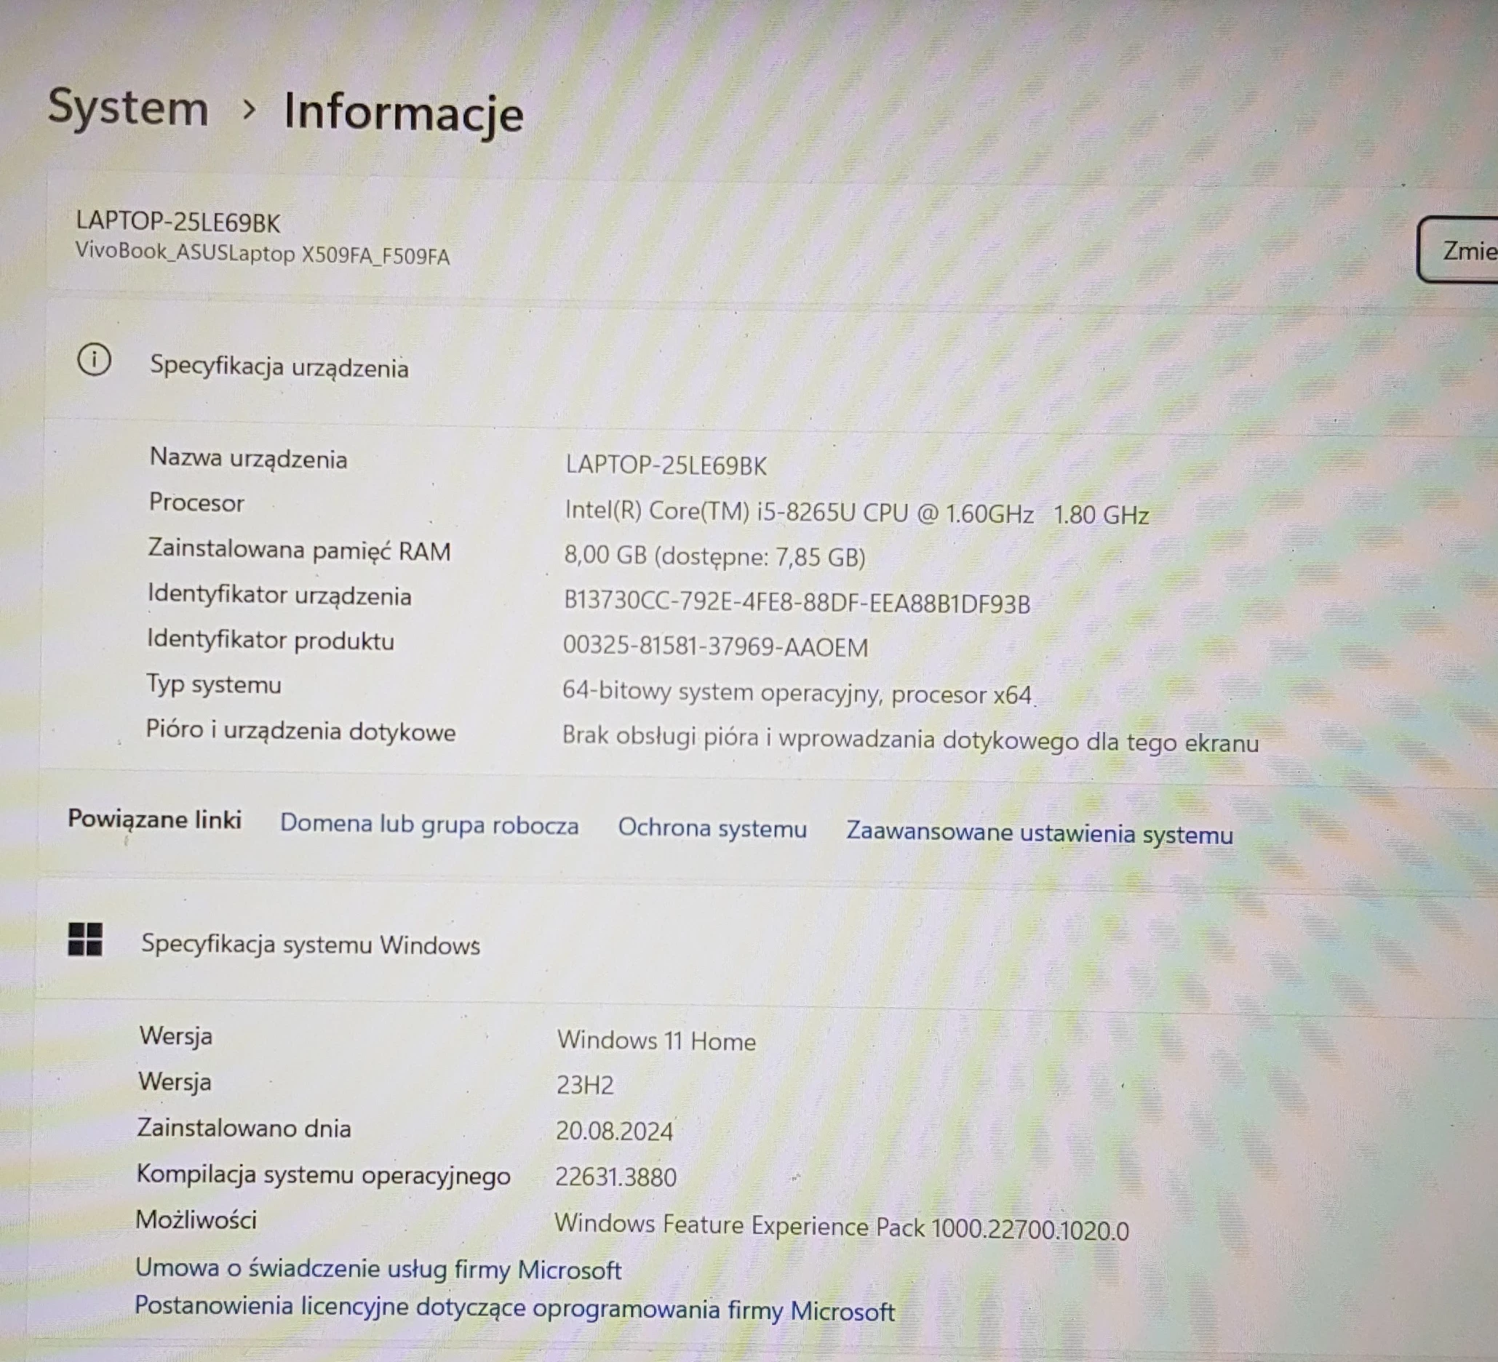Click the Zmień rename PC button
This screenshot has width=1498, height=1362.
point(1458,250)
